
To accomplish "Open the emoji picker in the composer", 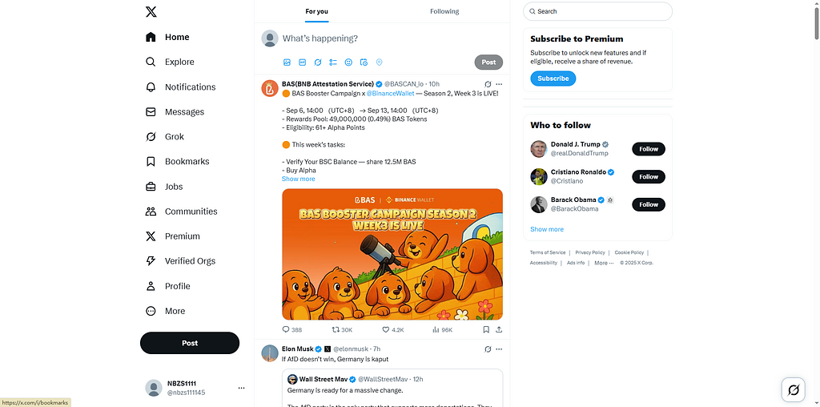I will pyautogui.click(x=348, y=62).
